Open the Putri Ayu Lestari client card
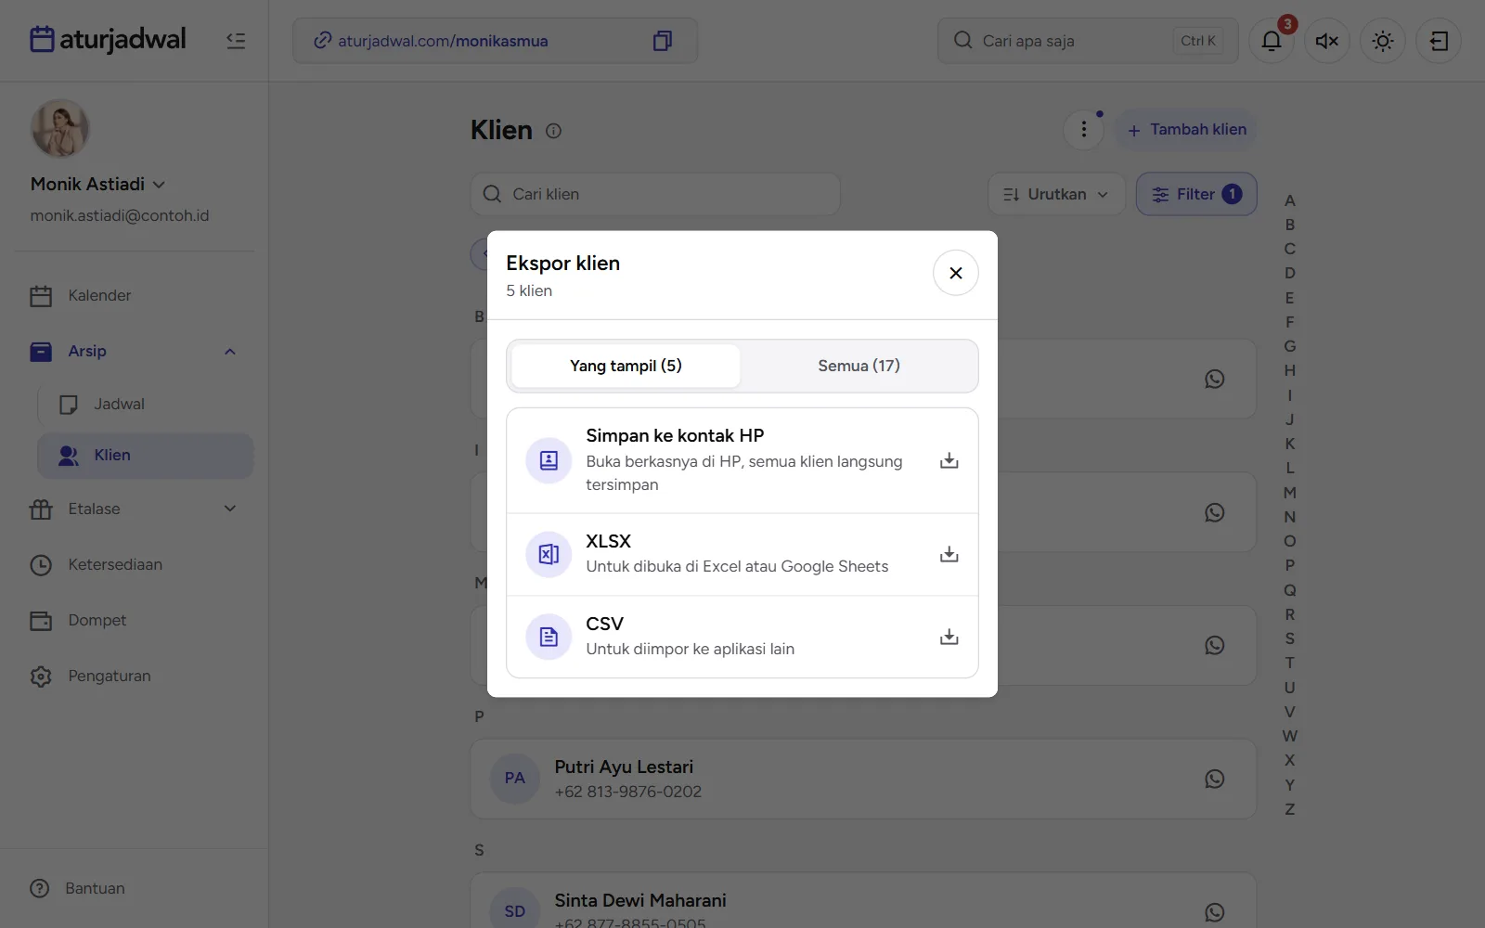1485x928 pixels. 863,779
